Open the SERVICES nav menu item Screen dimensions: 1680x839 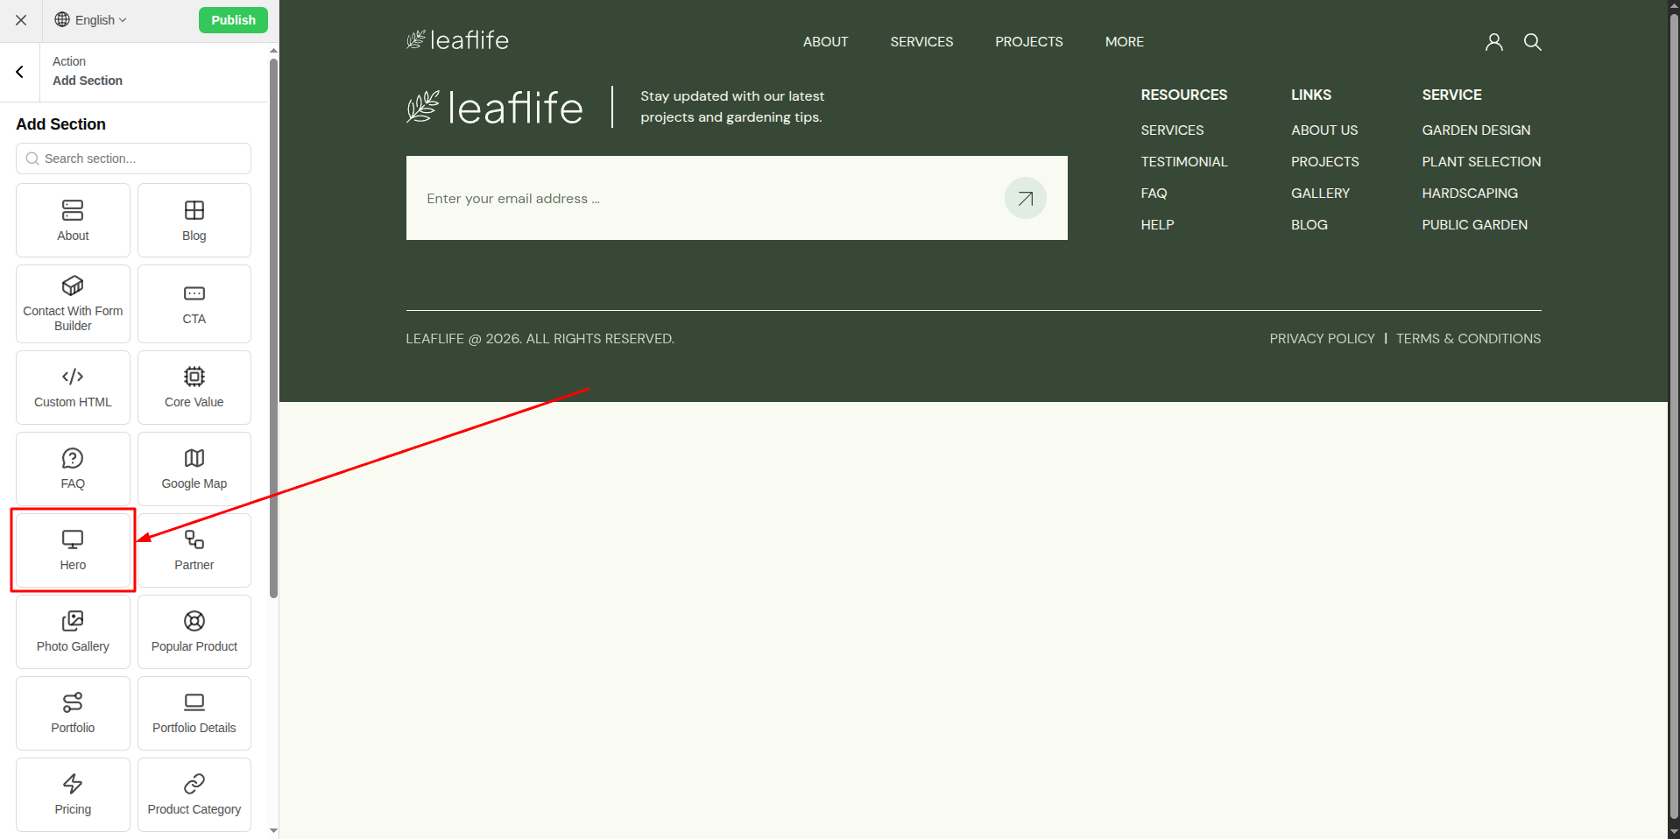921,42
